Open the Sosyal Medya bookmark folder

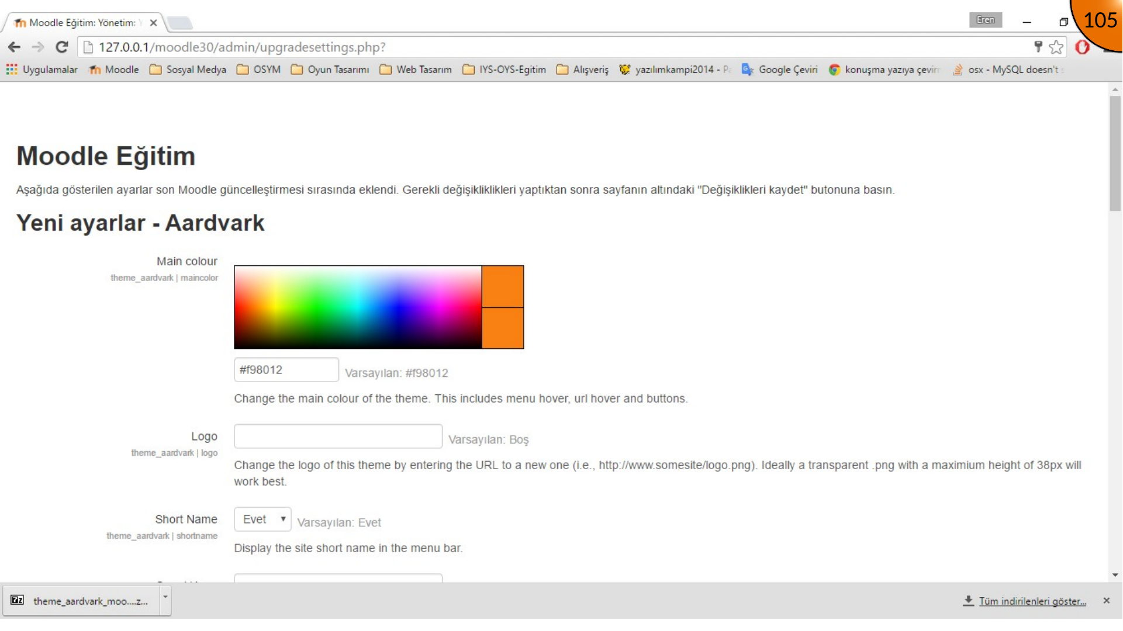188,70
